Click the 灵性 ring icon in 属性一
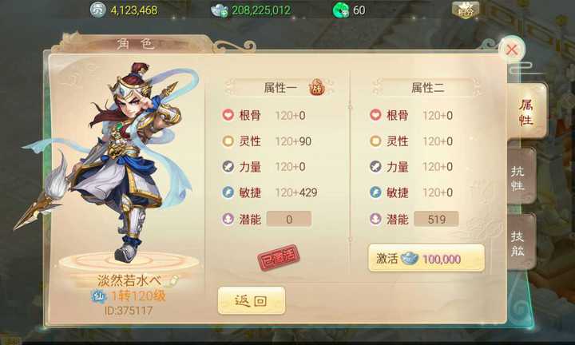This screenshot has width=575, height=345. pos(228,141)
